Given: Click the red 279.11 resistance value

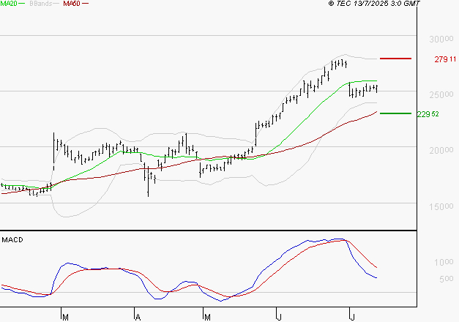Looking at the screenshot, I should click(445, 59).
